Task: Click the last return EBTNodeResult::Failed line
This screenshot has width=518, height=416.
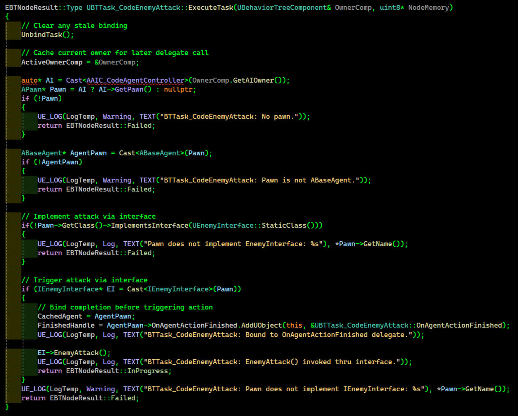Action: [x=80, y=398]
